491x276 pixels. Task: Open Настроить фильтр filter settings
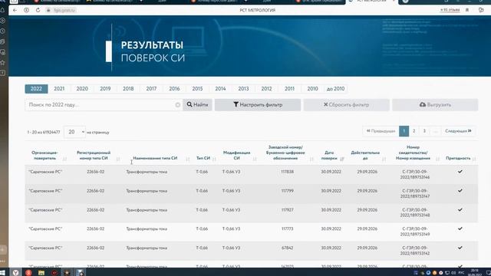258,105
